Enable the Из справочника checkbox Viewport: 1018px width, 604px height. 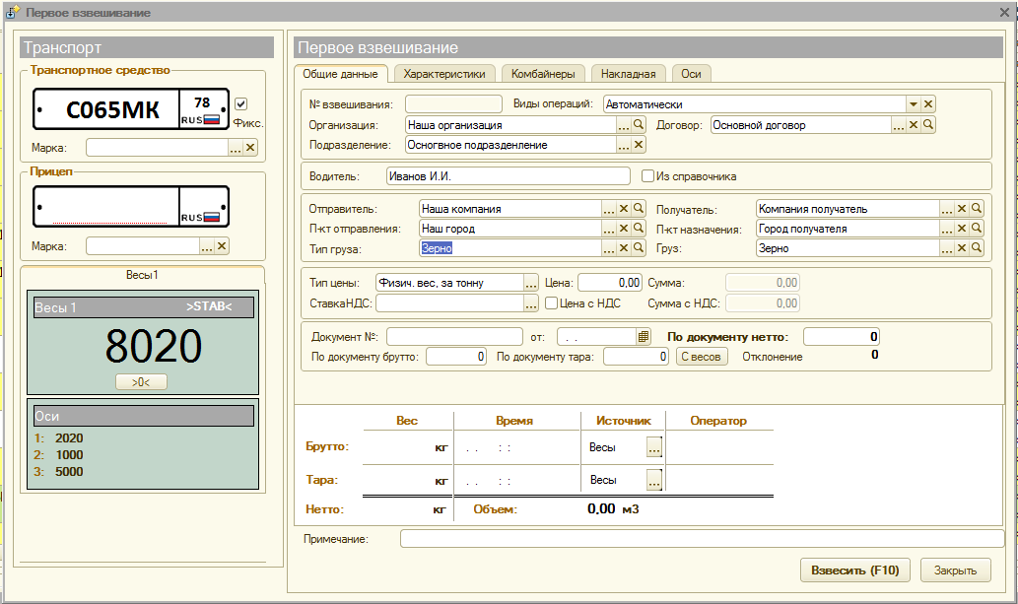tap(647, 176)
